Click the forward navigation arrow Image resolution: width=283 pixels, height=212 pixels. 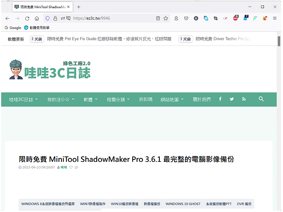coord(17,18)
